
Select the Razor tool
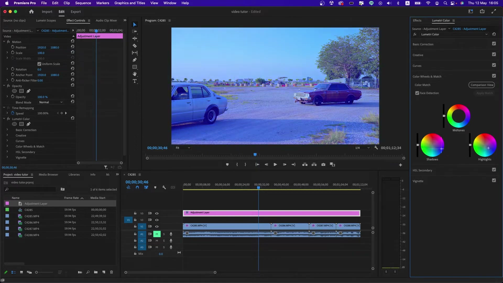point(135,46)
